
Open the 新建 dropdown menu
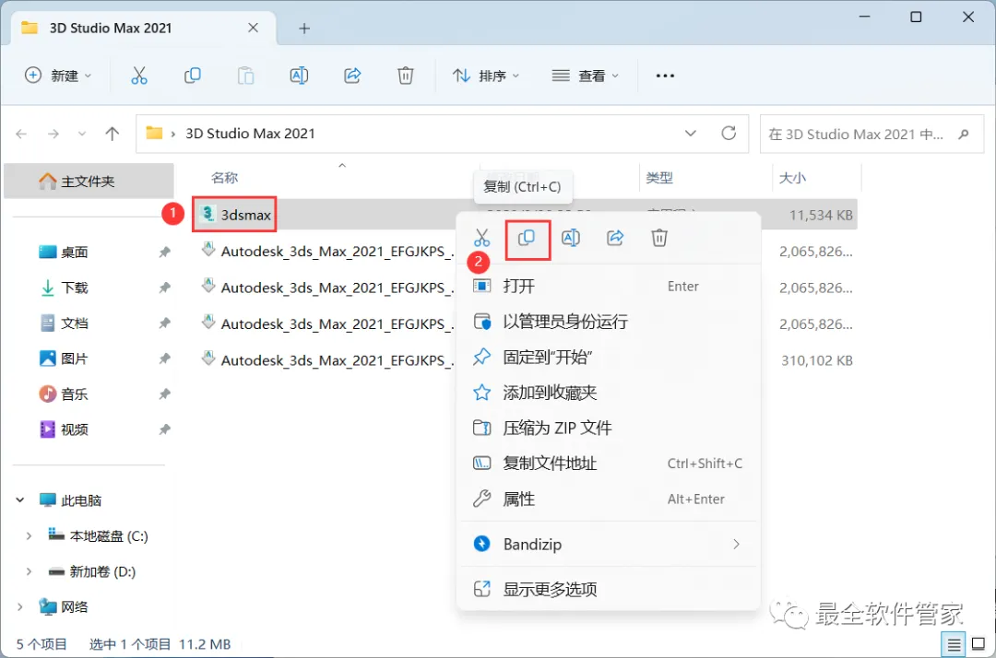(58, 76)
